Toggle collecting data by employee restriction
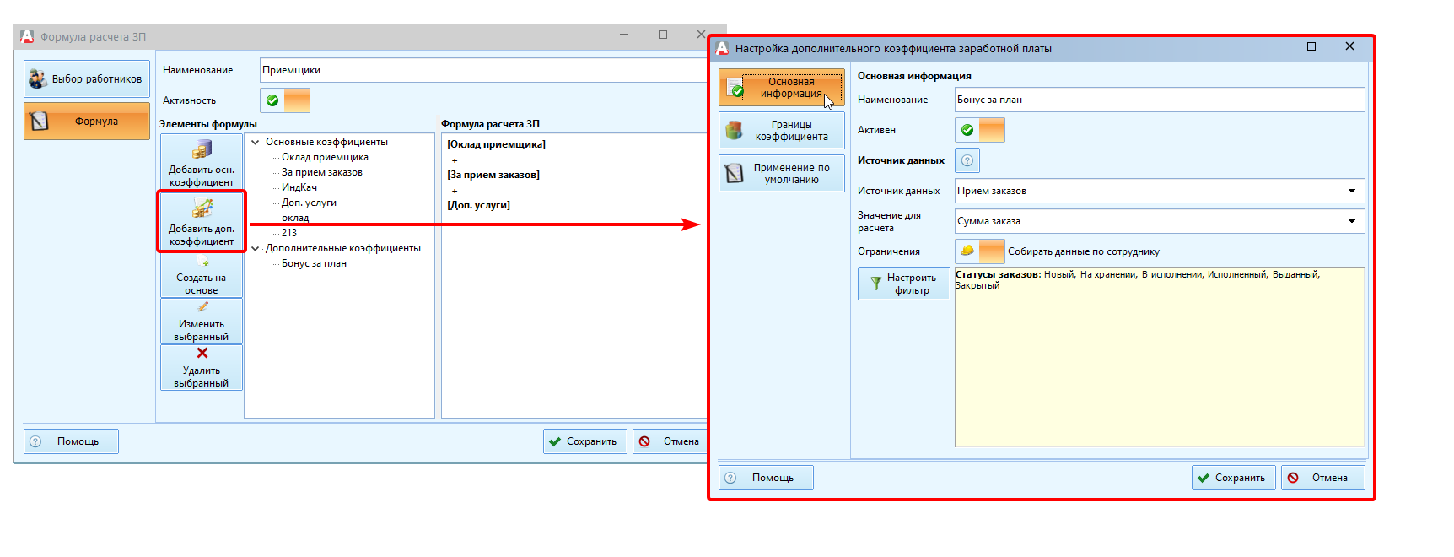 tap(980, 251)
